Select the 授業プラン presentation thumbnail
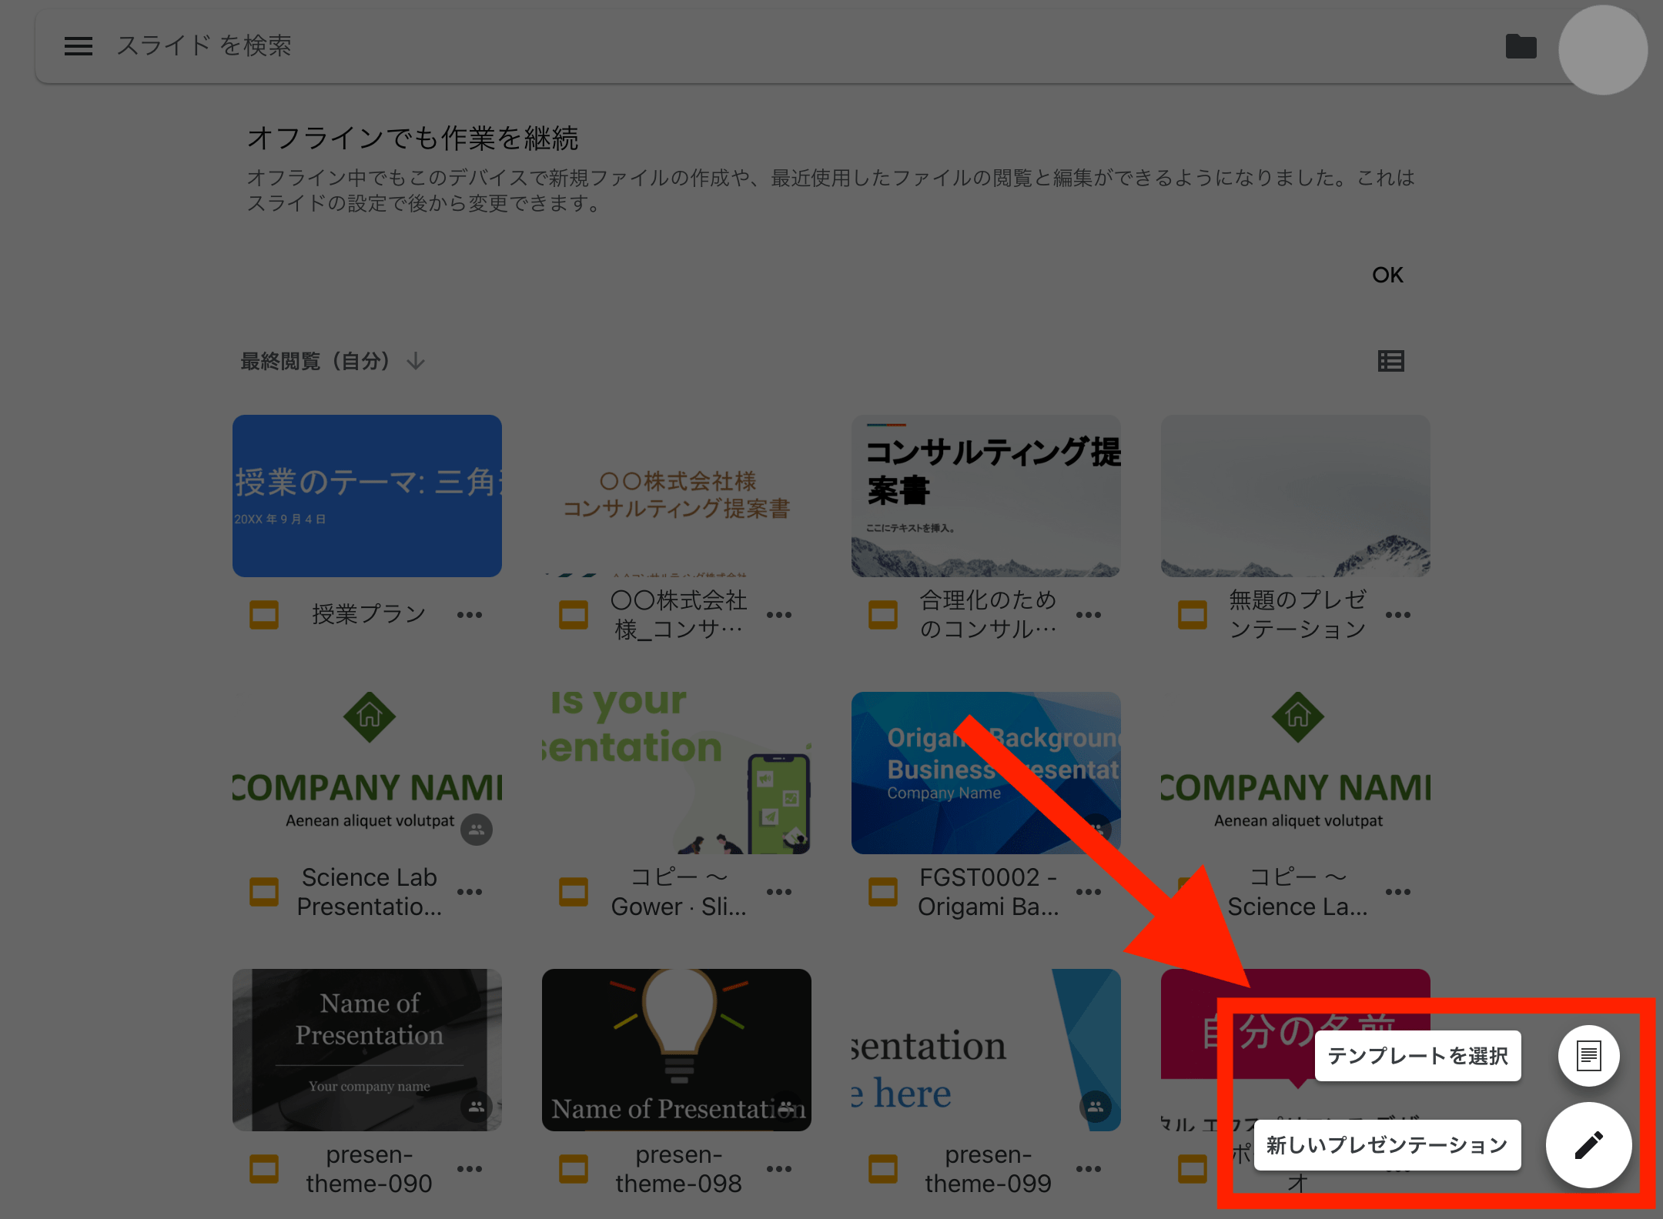Screen dimensions: 1663x1219 (x=366, y=496)
